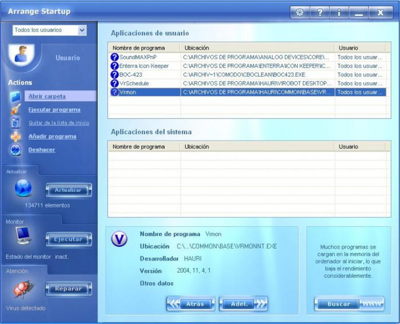Click the ANALOG DEVICES location cell

pos(258,57)
